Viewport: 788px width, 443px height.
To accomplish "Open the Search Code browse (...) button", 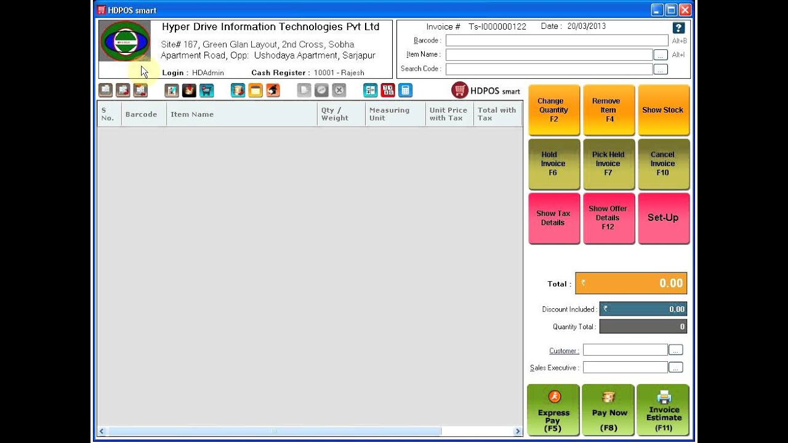I will [661, 70].
